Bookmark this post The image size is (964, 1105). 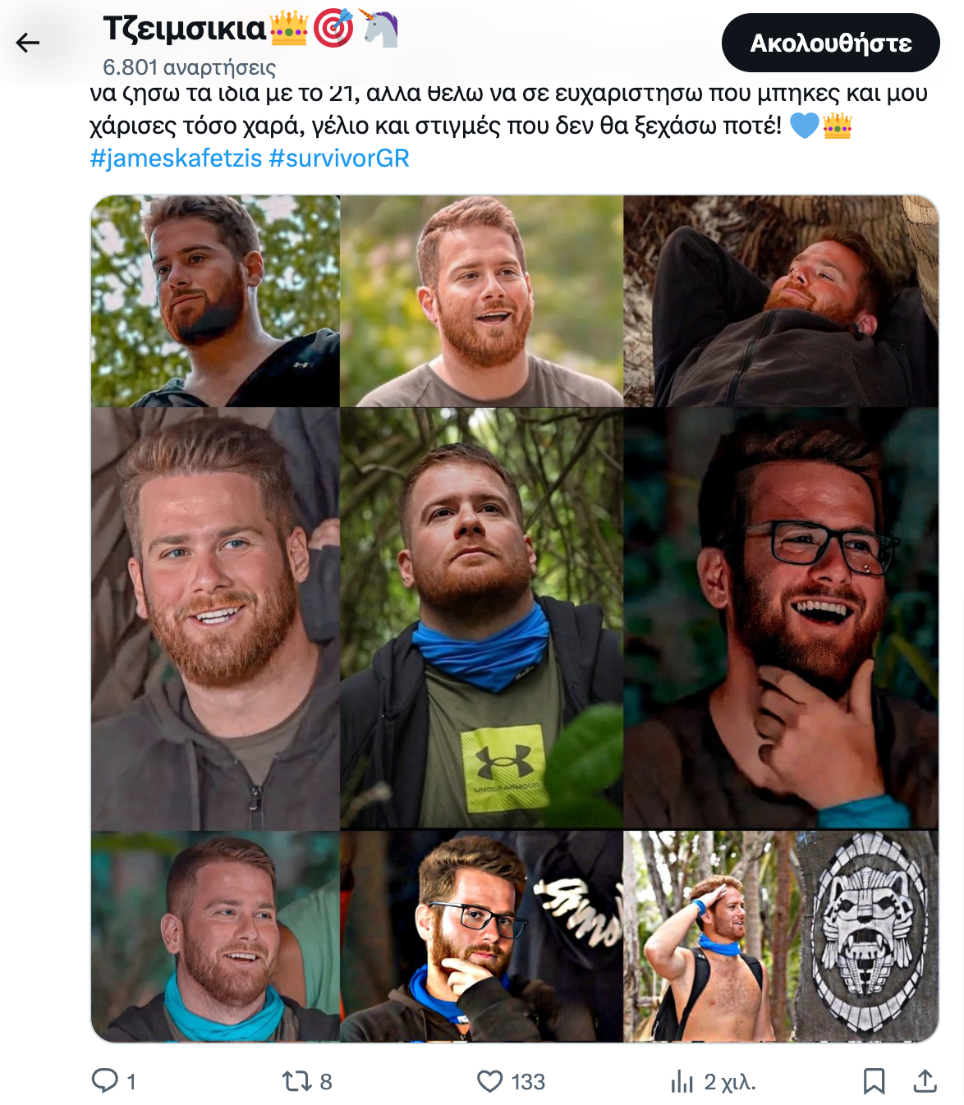pyautogui.click(x=874, y=1081)
